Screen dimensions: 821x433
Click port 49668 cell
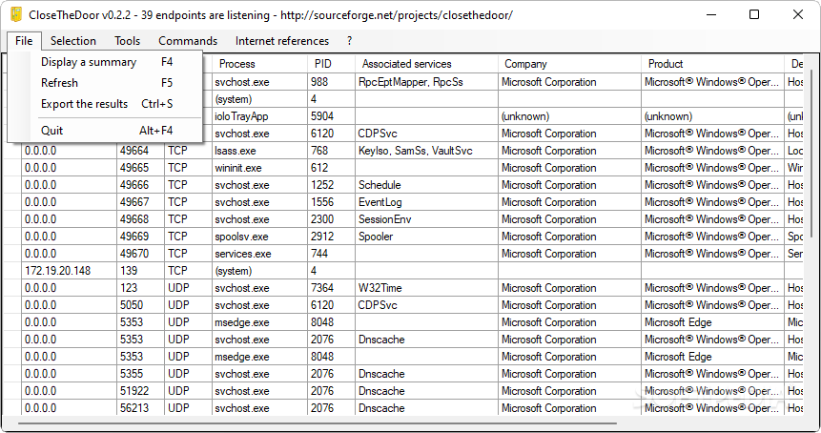pos(141,219)
